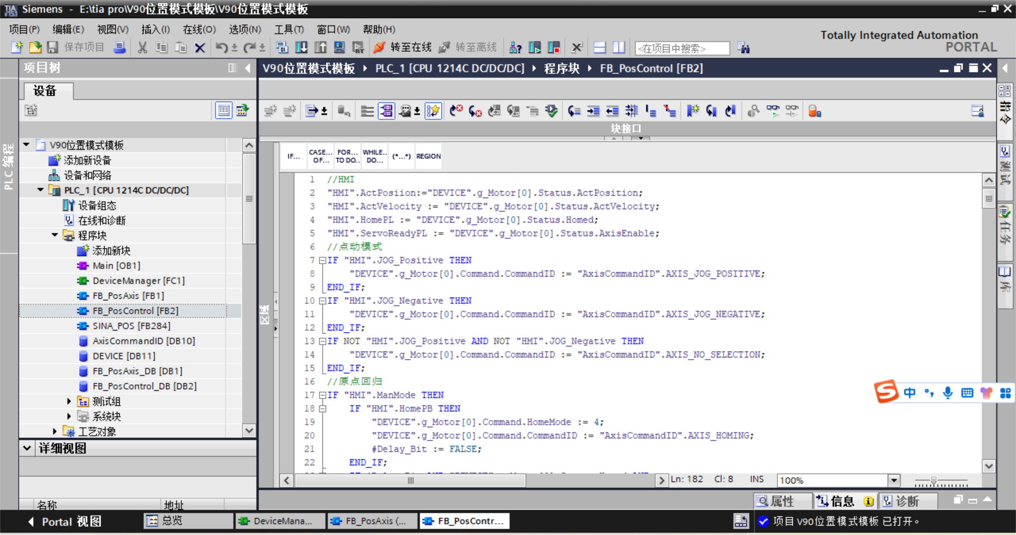Adjust the editor zoom slider
This screenshot has width=1016, height=535.
point(933,481)
